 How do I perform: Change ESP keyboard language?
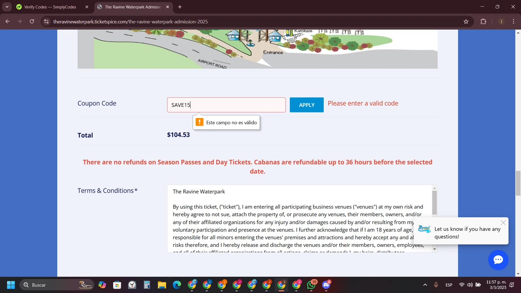click(449, 285)
